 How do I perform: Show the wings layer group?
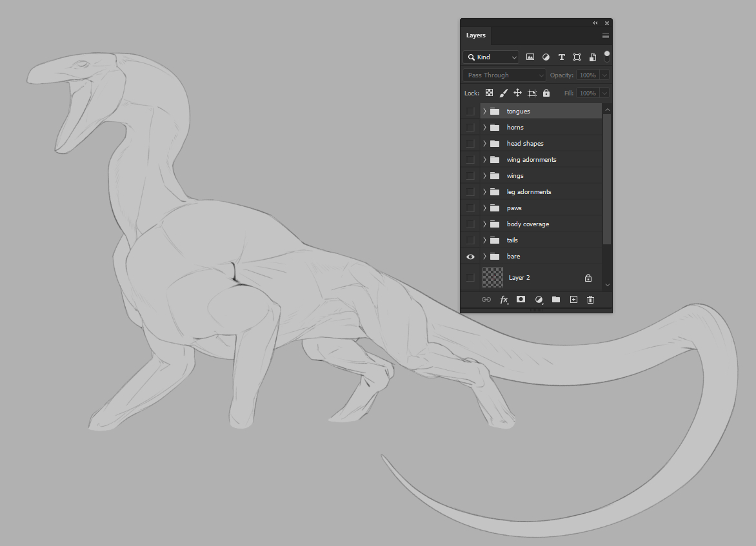(470, 176)
